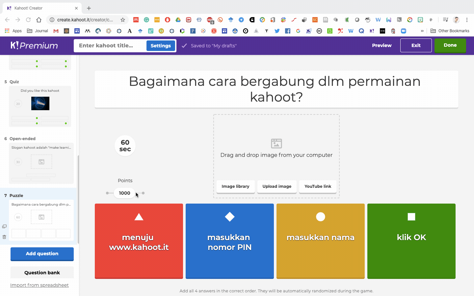Click the Telegram extension icon
Screen dimensions: 474x296
pos(241,20)
